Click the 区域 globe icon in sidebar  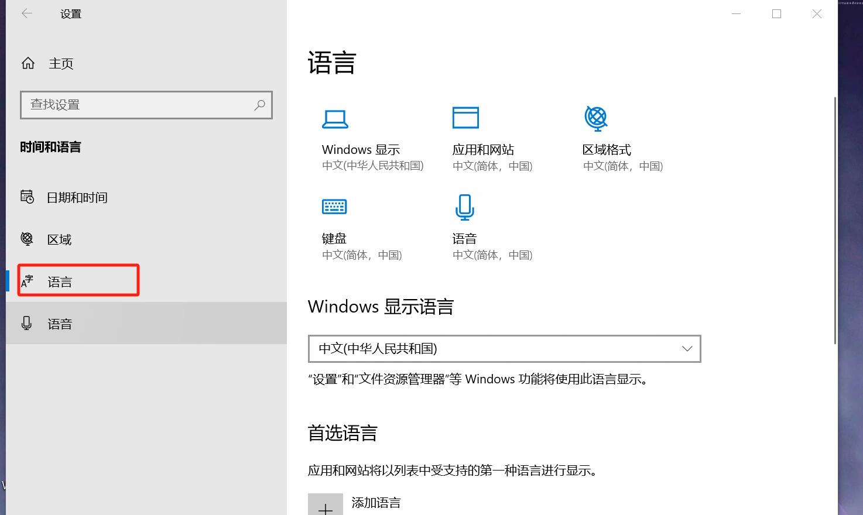[27, 239]
